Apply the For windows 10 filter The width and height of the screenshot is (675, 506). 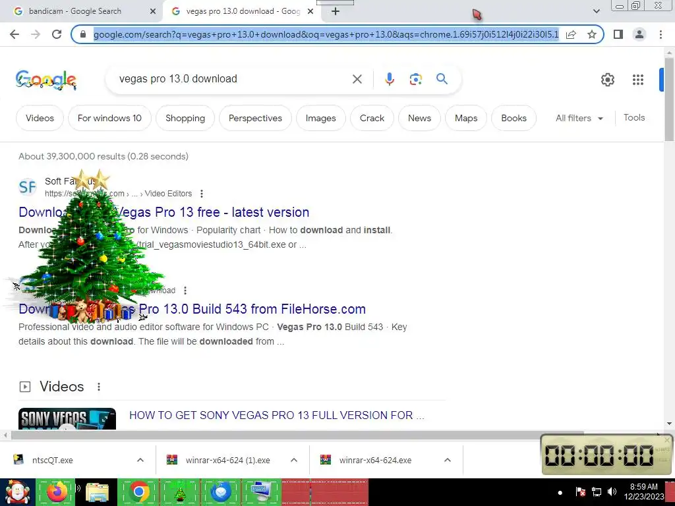[x=109, y=118]
